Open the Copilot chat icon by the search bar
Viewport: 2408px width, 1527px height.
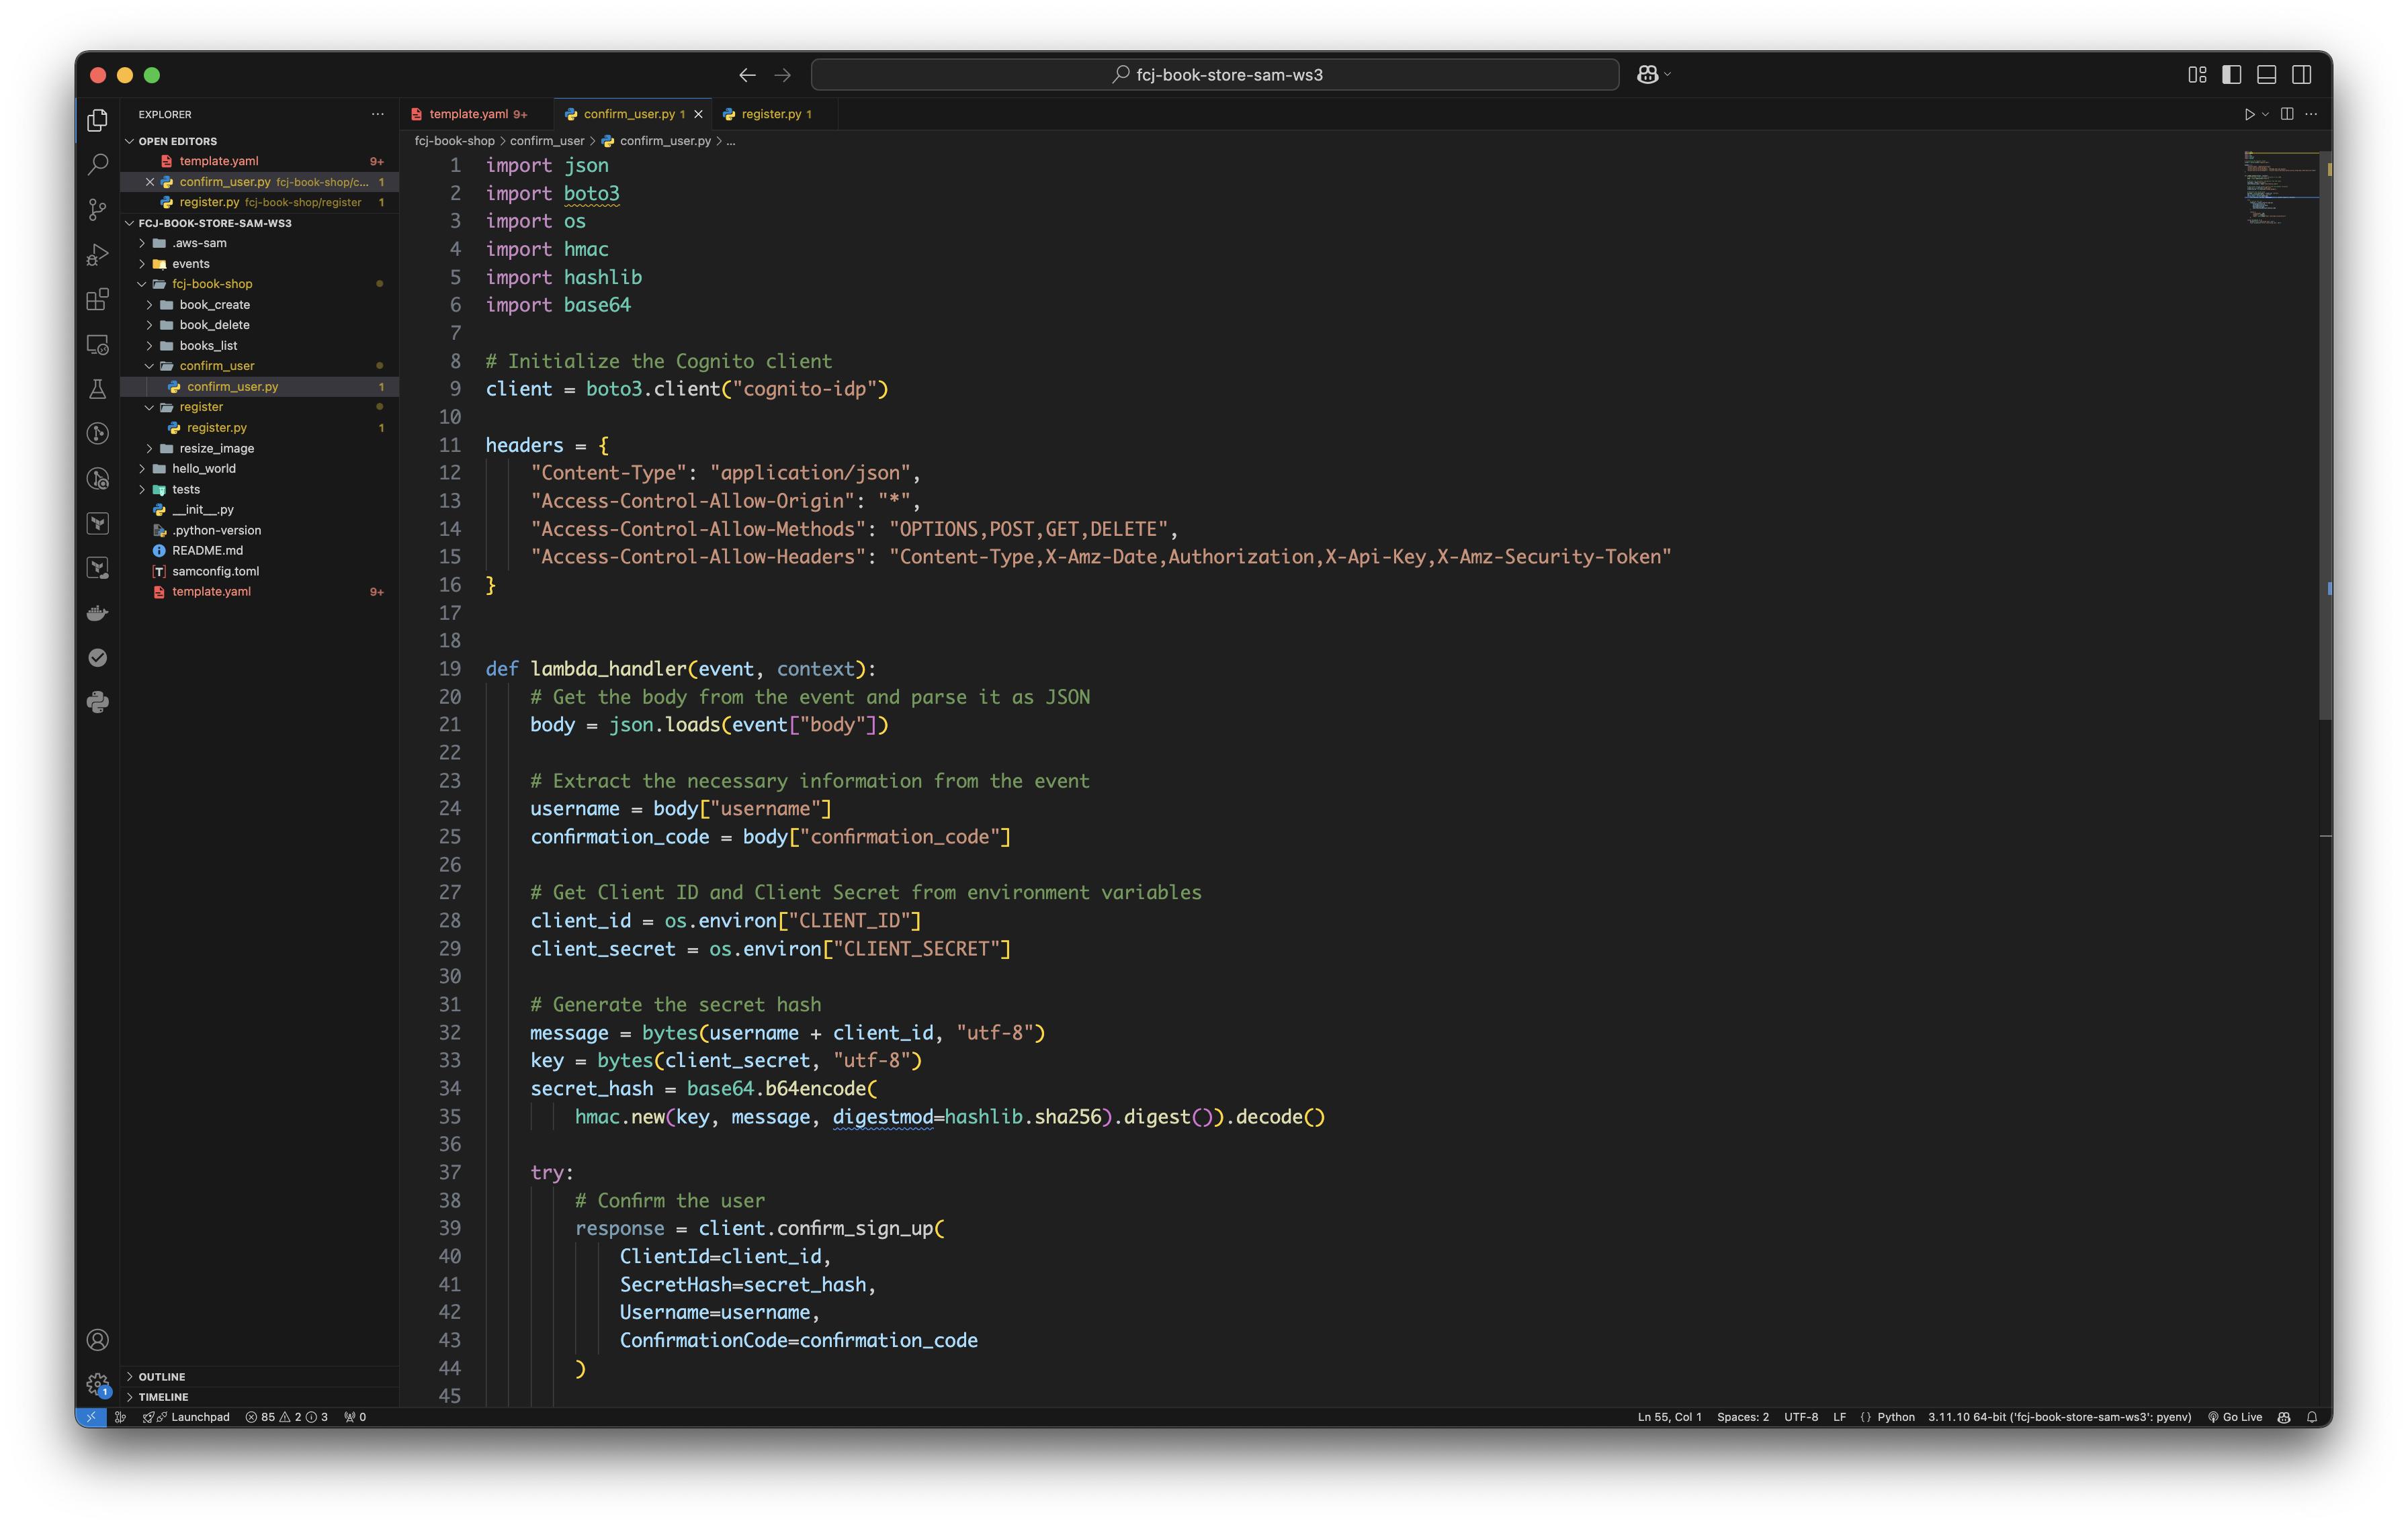[x=1647, y=75]
